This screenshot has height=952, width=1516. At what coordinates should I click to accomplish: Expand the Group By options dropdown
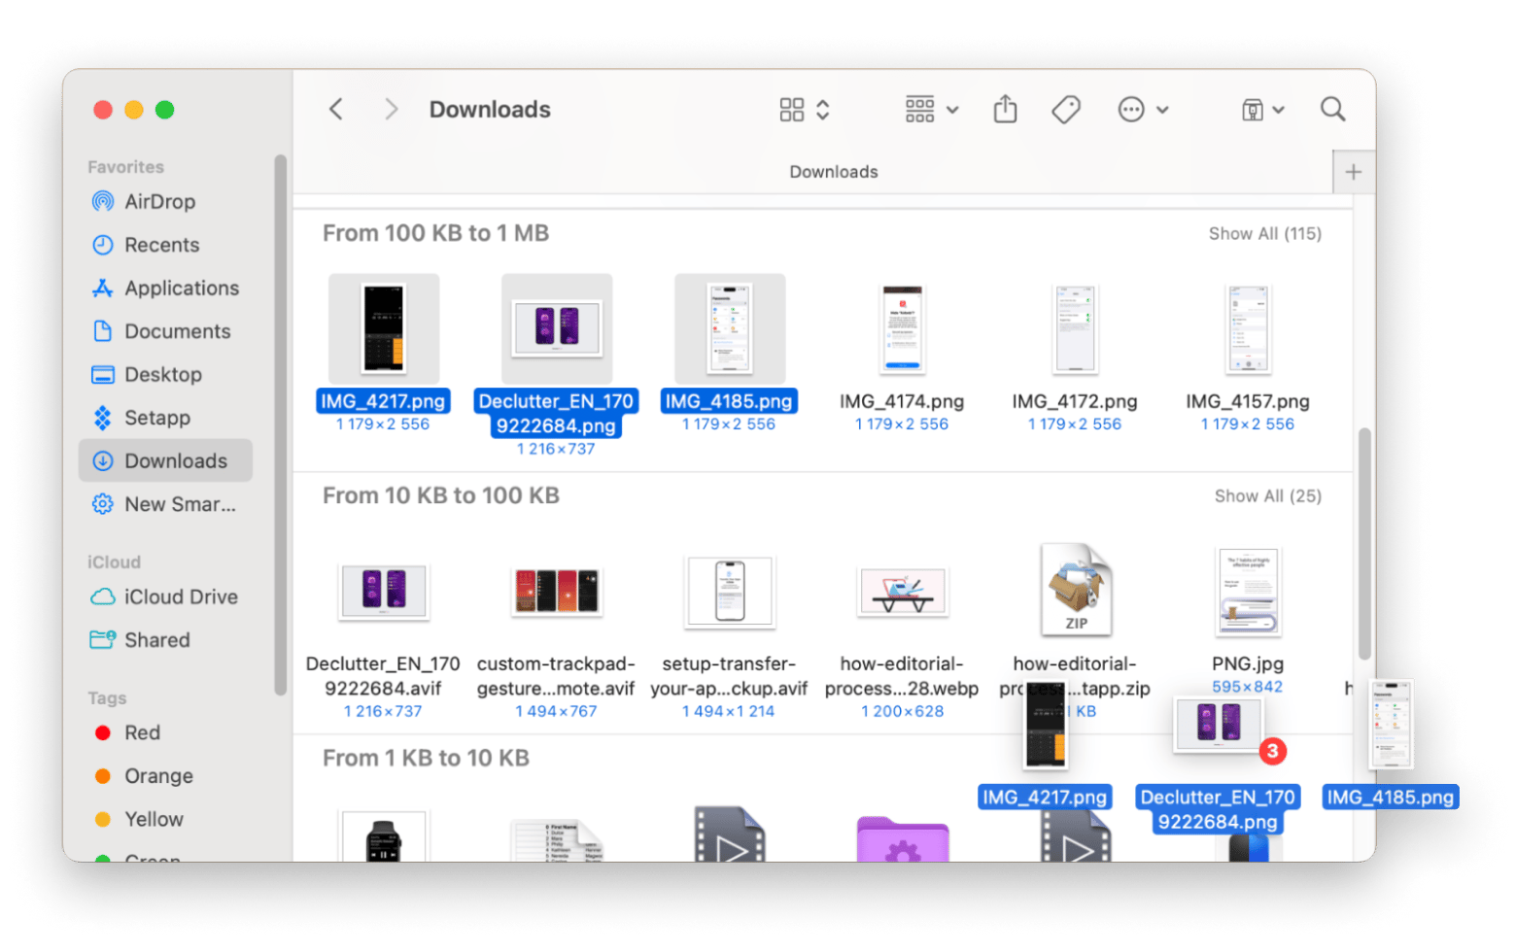tap(931, 110)
